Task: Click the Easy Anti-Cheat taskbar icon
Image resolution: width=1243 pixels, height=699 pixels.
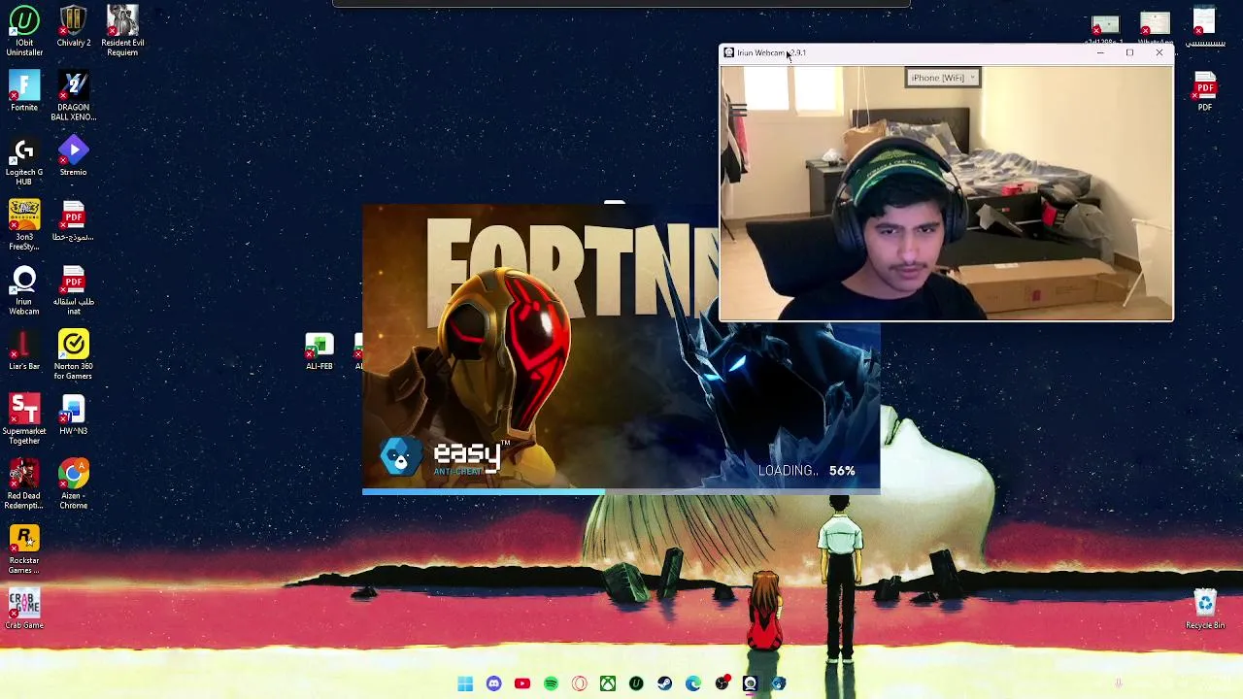Action: point(778,683)
